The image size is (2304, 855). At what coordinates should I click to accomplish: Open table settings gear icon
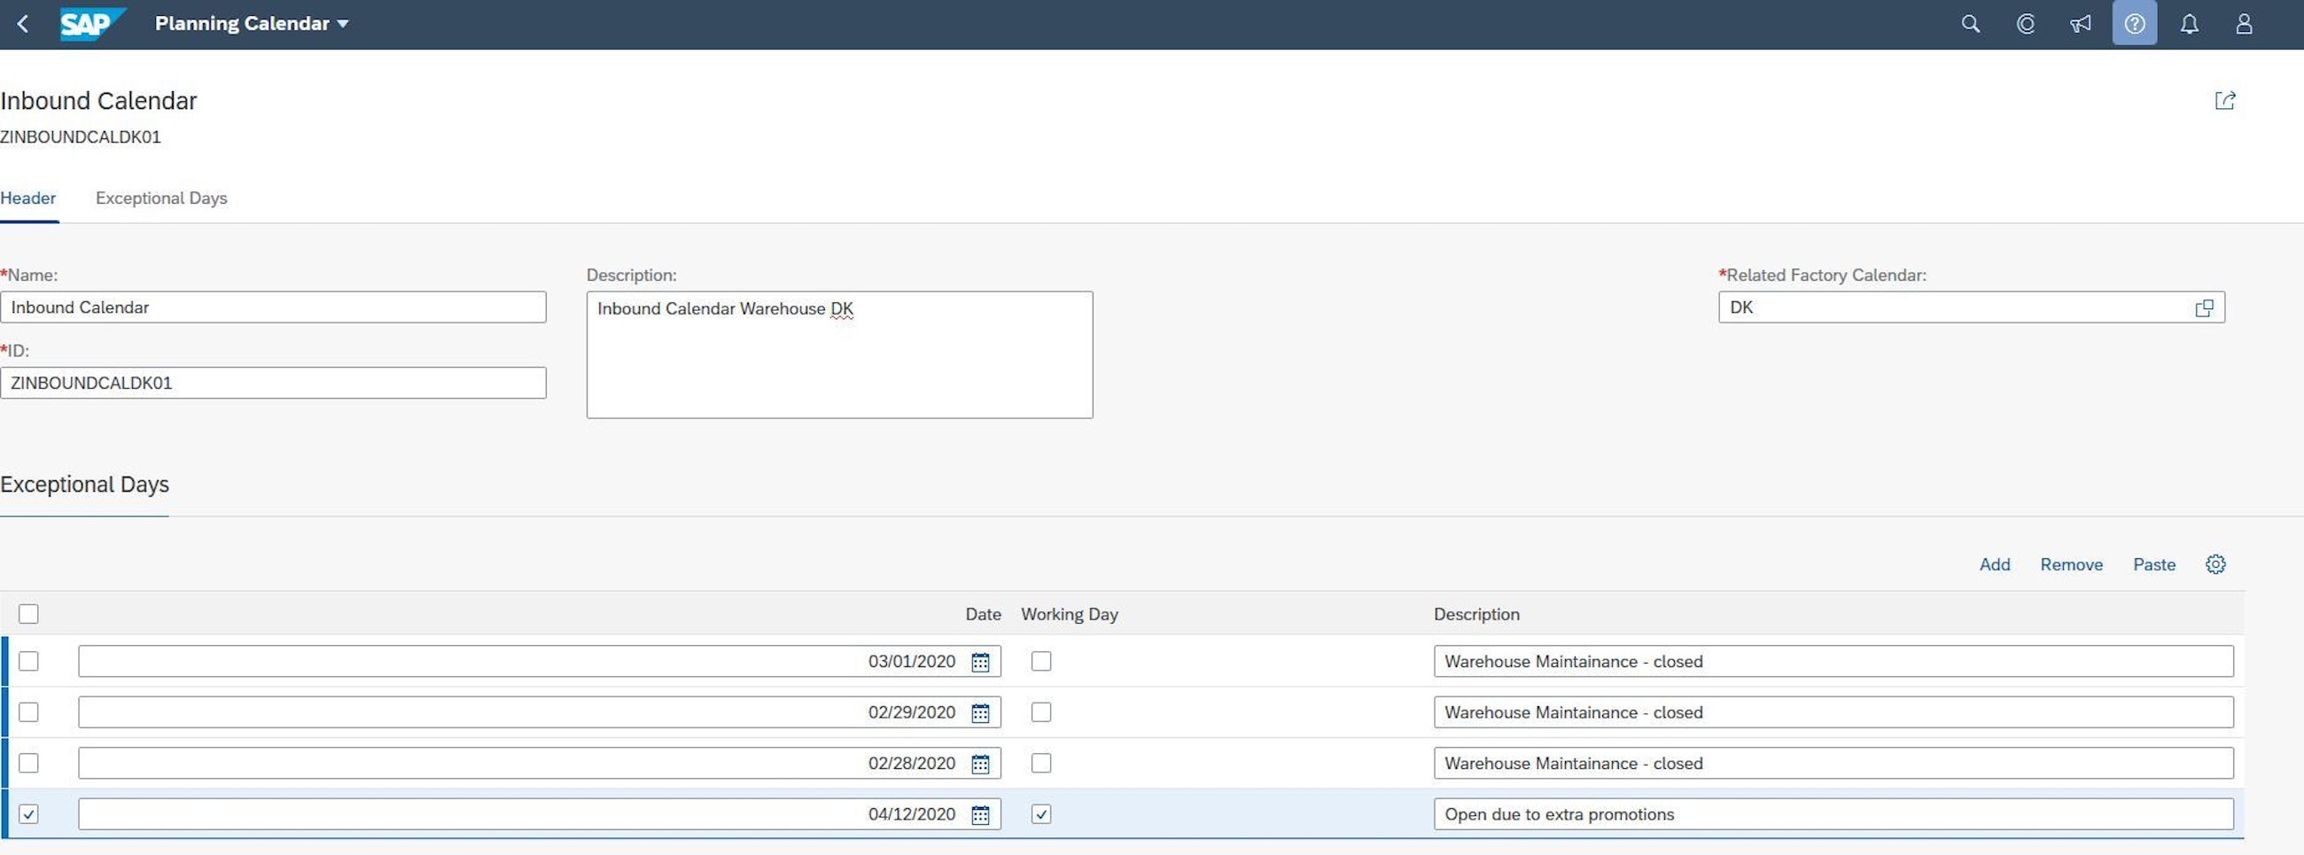click(2214, 564)
